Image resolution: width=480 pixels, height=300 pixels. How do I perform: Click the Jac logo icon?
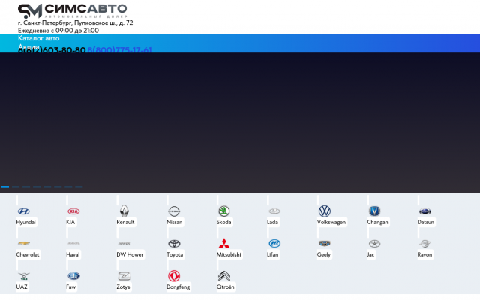[x=374, y=243]
